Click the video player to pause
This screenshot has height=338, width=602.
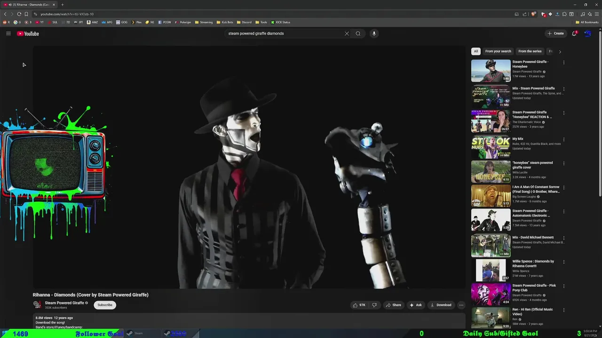[x=249, y=167]
